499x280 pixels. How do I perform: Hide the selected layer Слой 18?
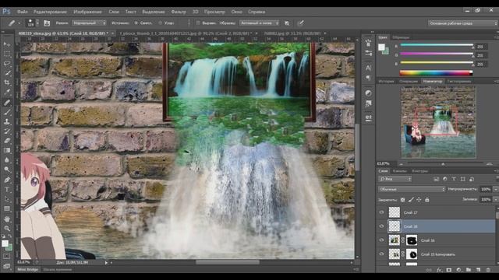click(381, 226)
